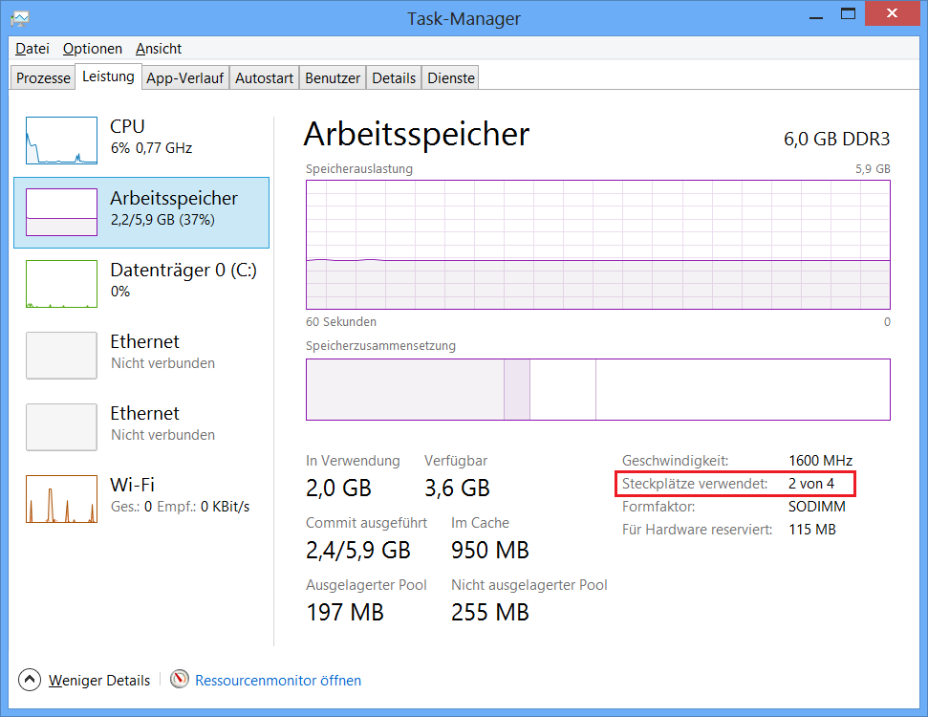Switch to the Prozesse tab
The width and height of the screenshot is (928, 717).
[43, 78]
